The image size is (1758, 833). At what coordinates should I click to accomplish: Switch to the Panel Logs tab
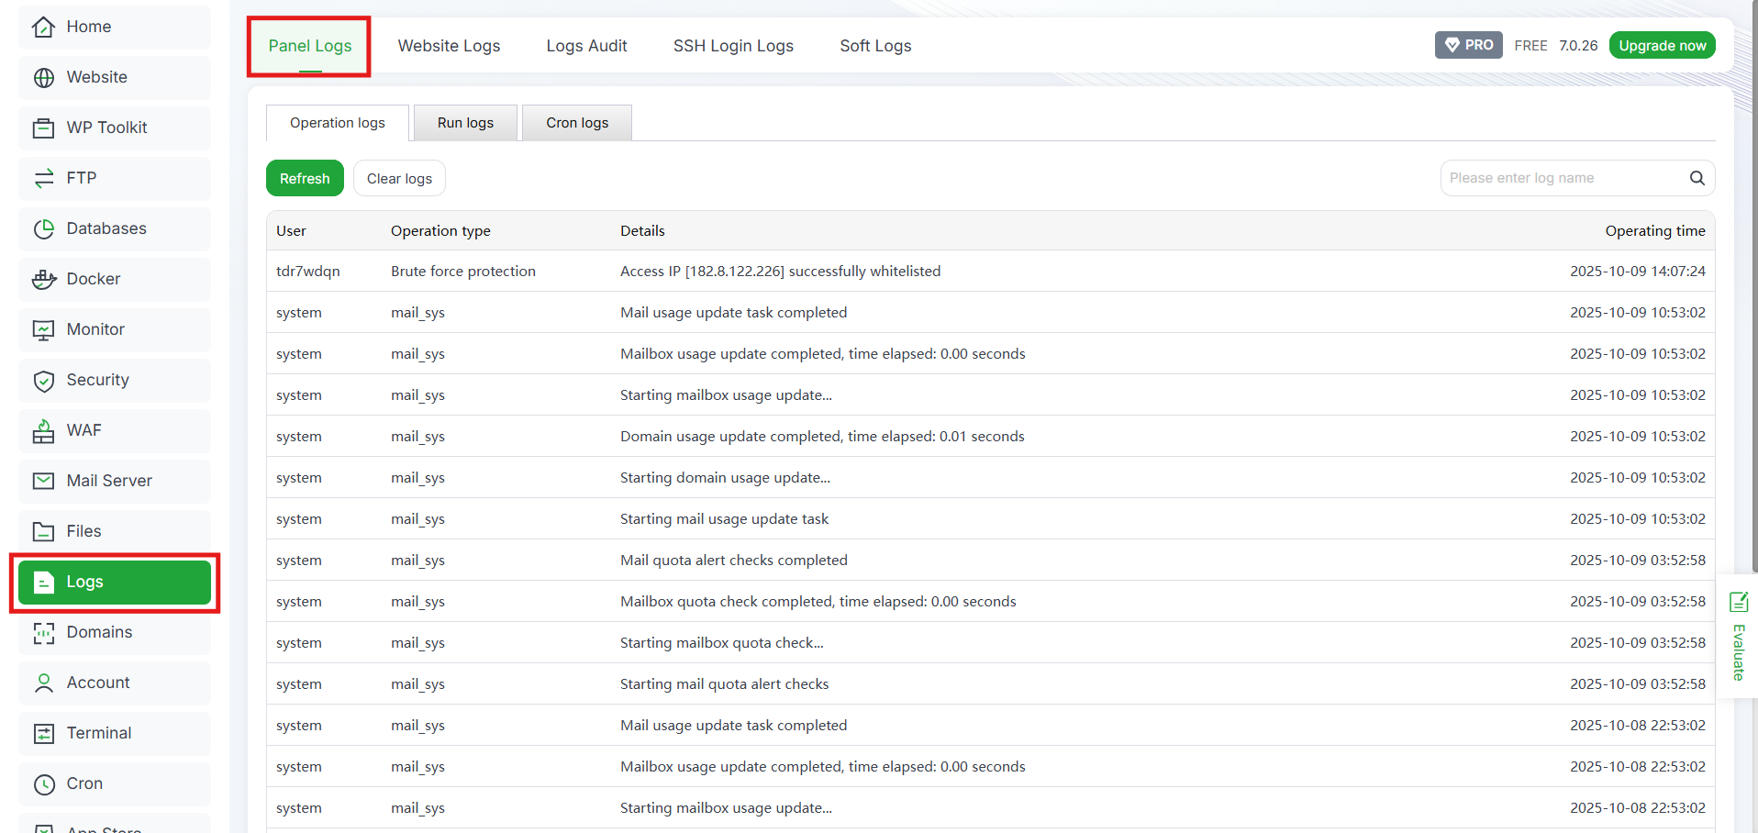coord(310,46)
